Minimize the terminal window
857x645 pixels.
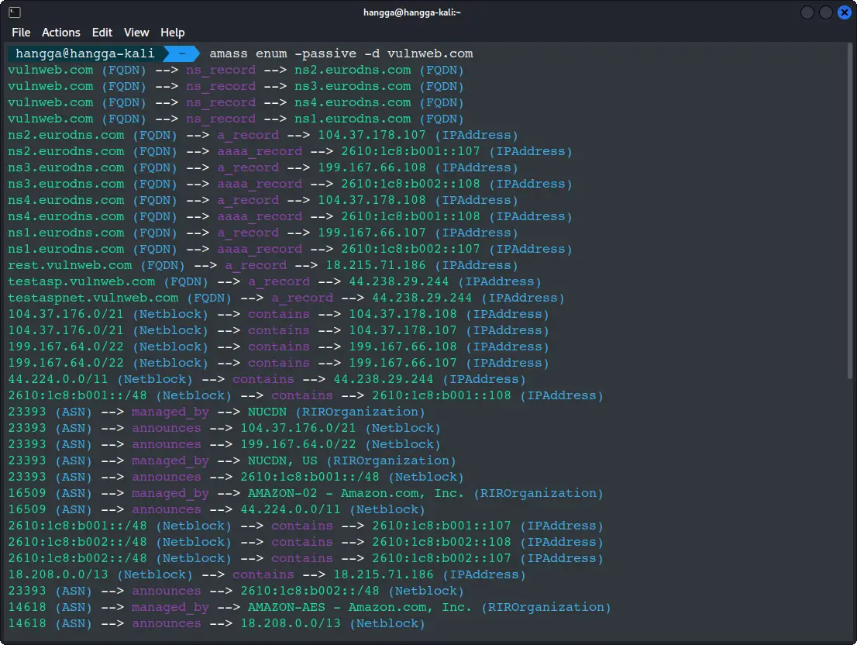coord(807,12)
